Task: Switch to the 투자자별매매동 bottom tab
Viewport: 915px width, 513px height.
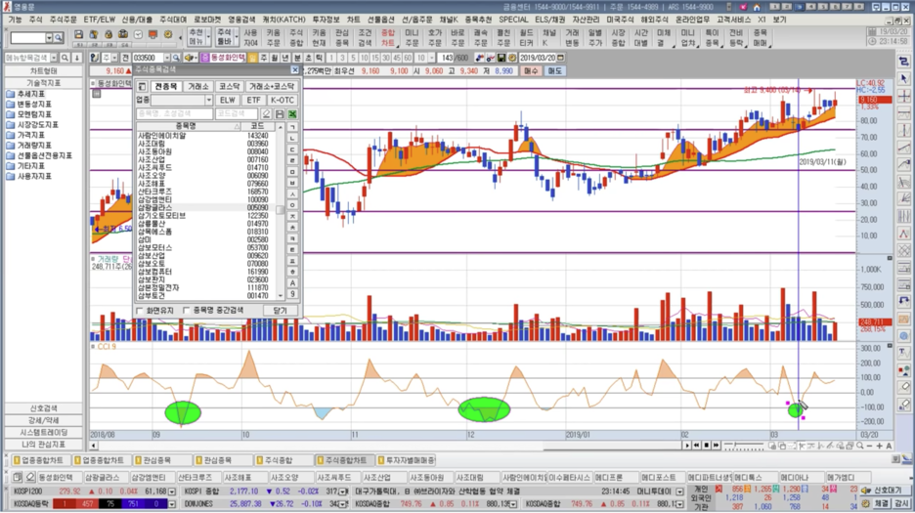Action: click(406, 460)
